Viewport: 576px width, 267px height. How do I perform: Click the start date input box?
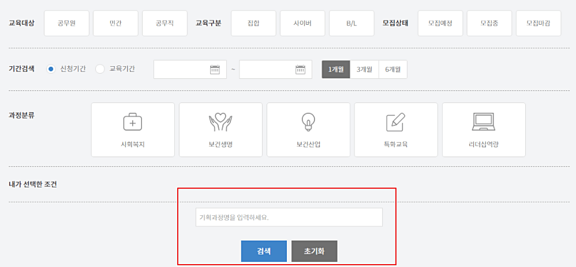click(x=190, y=69)
